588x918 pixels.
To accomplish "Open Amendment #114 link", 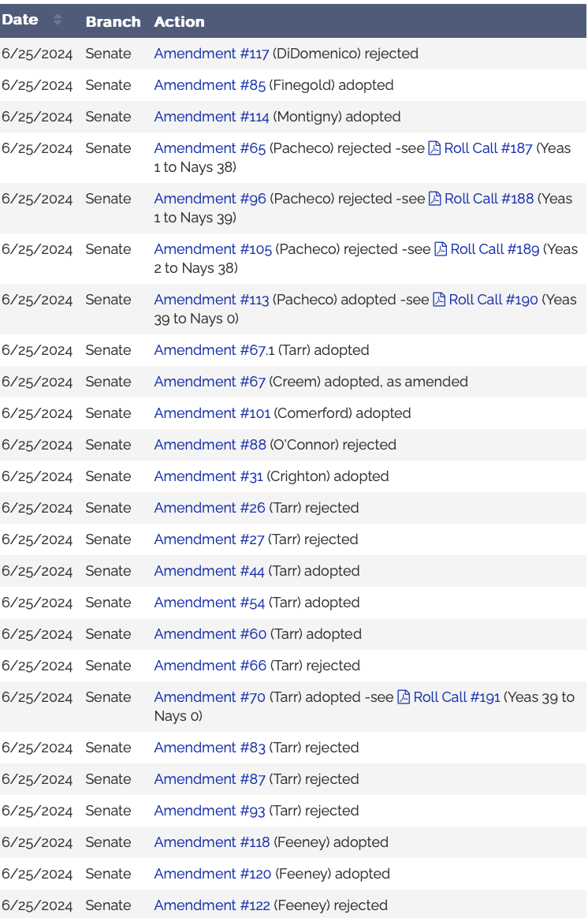I will click(x=211, y=117).
